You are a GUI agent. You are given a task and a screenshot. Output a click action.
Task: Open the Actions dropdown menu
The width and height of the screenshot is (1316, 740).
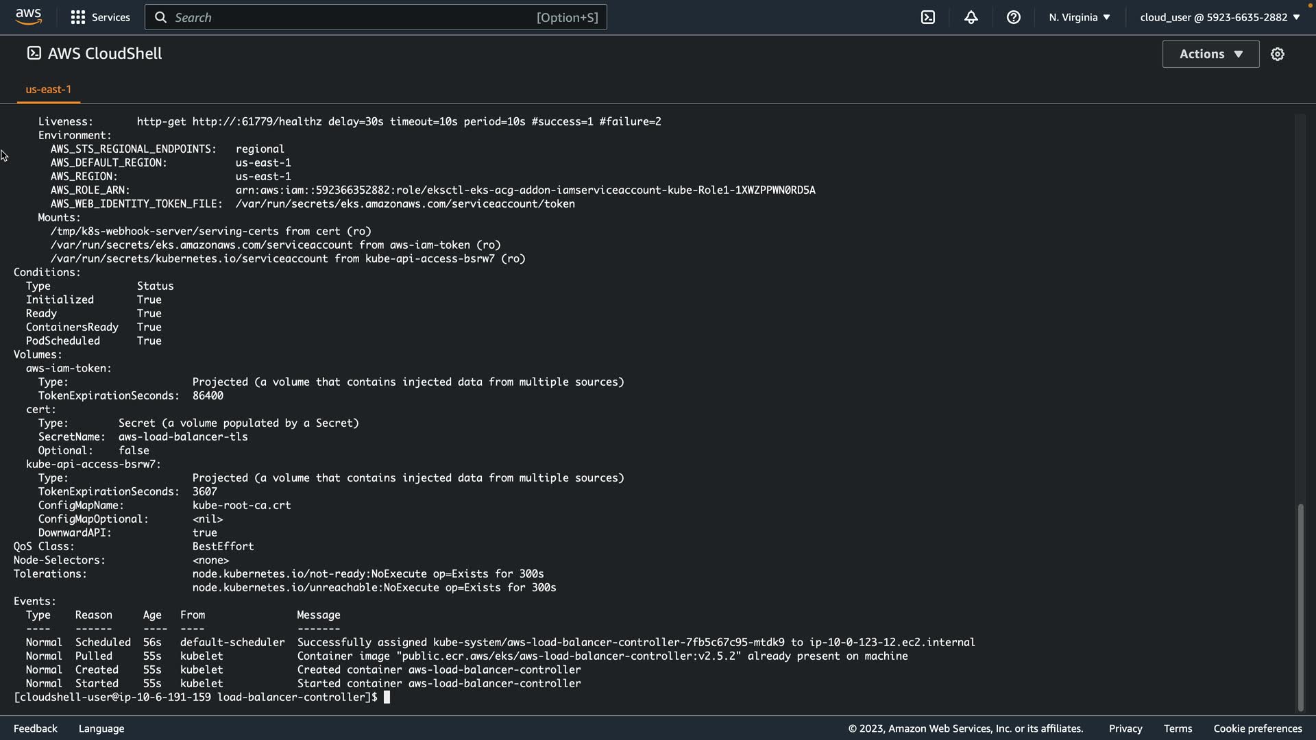pyautogui.click(x=1210, y=54)
